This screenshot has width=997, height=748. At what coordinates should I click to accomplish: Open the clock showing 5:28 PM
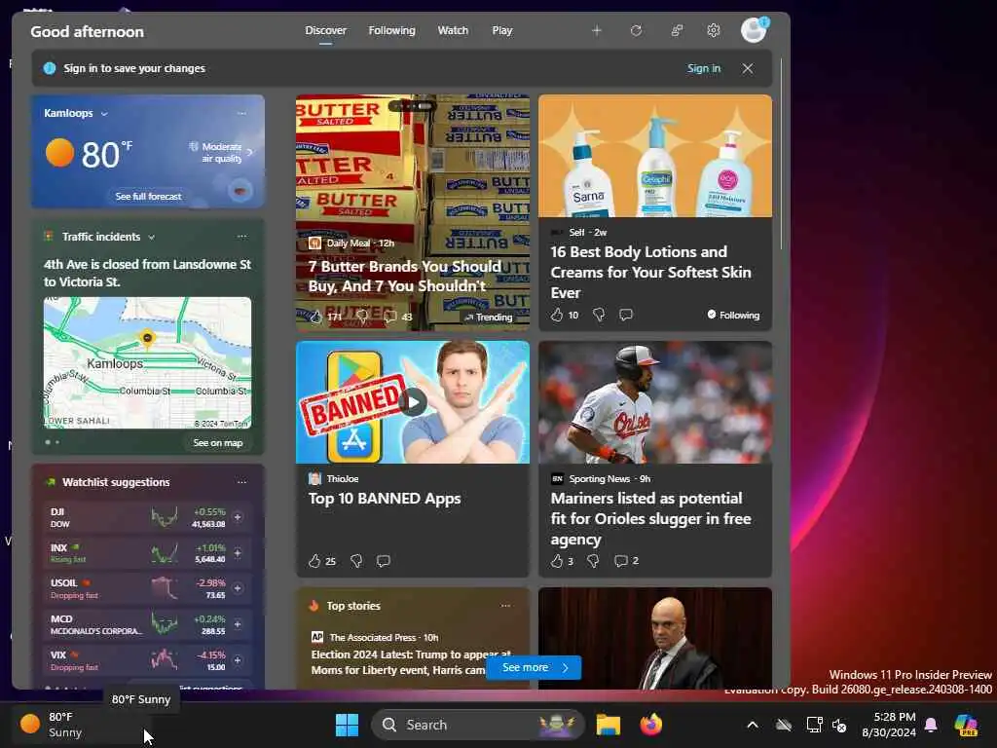[889, 725]
